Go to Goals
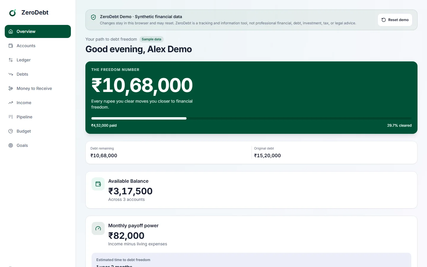 click(22, 145)
